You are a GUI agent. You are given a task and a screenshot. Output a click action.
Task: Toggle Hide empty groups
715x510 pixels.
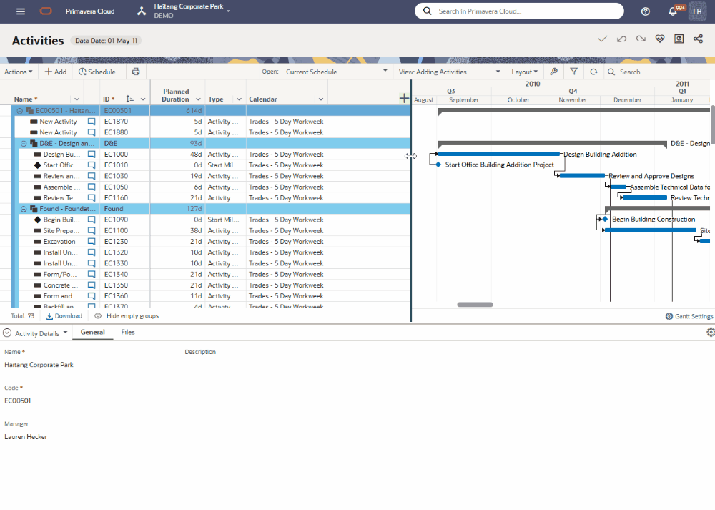point(127,316)
